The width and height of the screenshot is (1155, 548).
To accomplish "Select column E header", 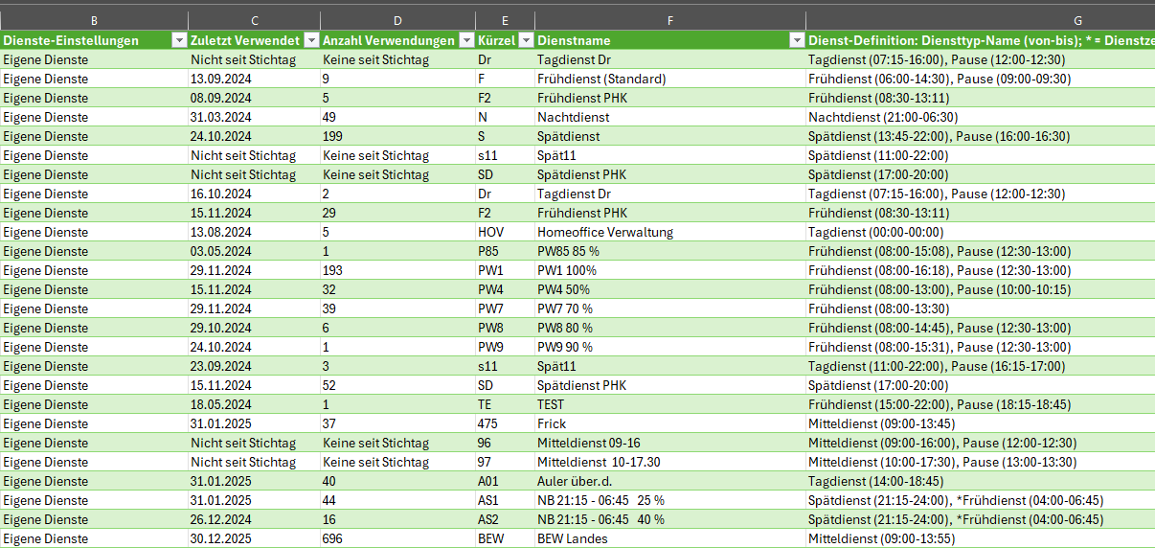I will (x=505, y=20).
